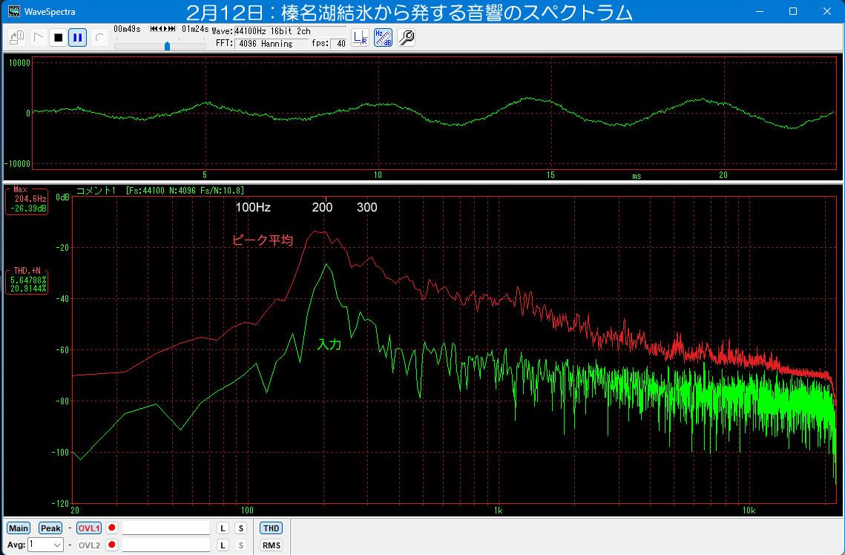Screen dimensions: 845x555
Task: Toggle the Peak hold display
Action: click(x=50, y=528)
